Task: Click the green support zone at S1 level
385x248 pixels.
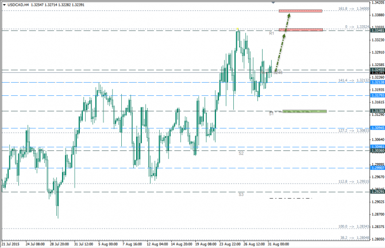Action: pyautogui.click(x=305, y=111)
